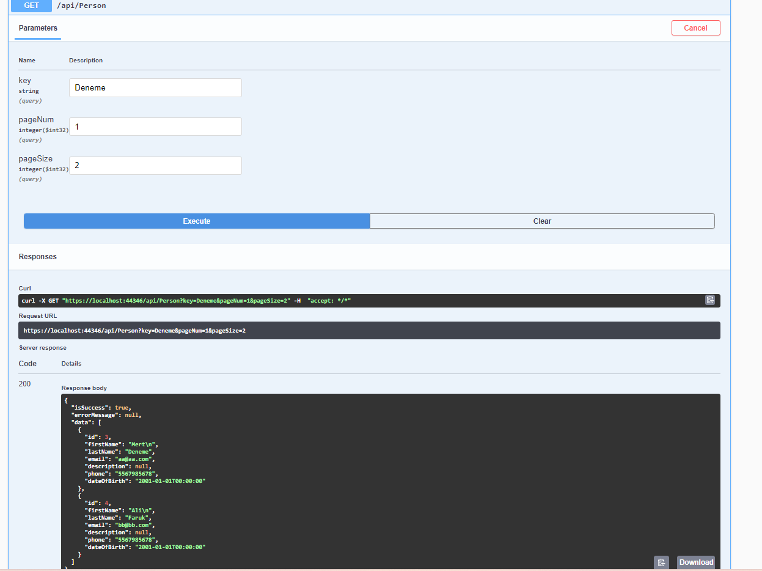Click the Response body label

click(x=84, y=388)
